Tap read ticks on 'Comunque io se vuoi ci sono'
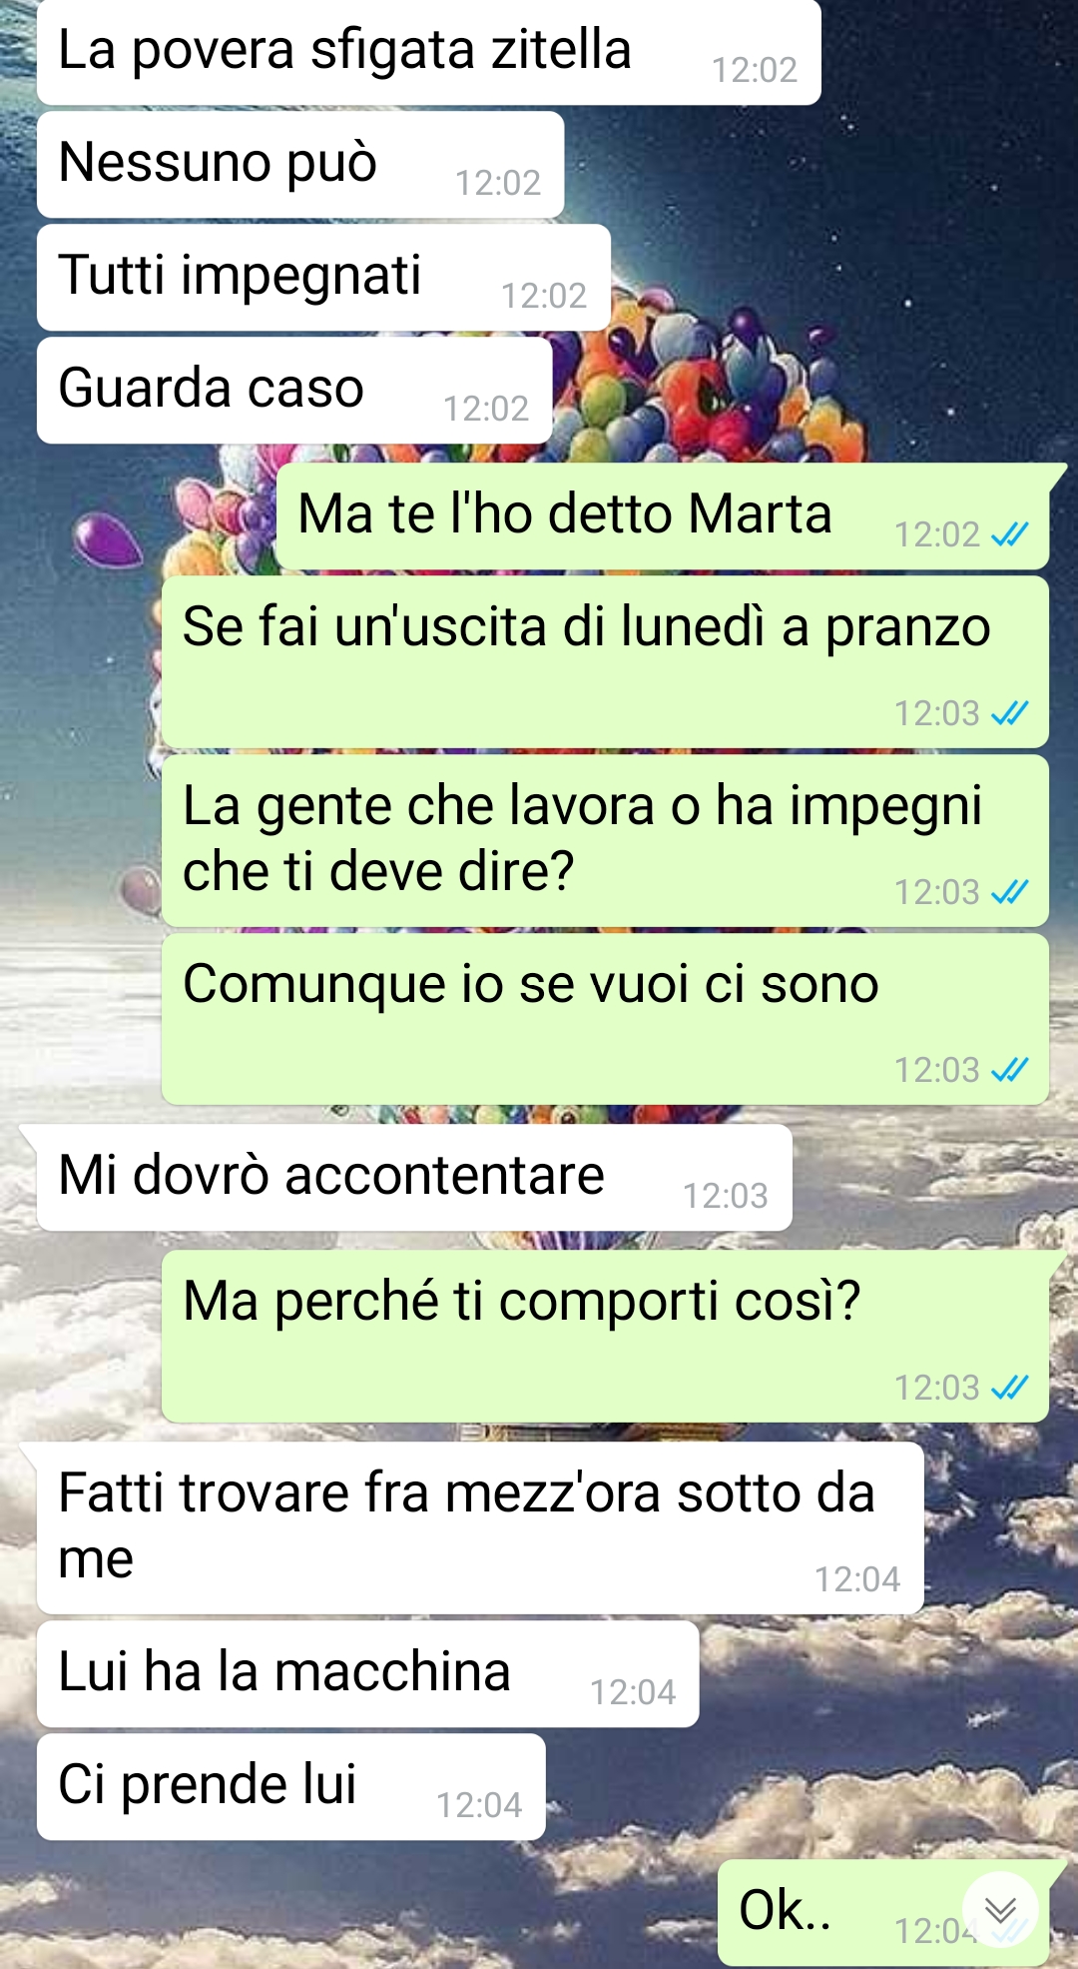The image size is (1078, 1969). (1009, 1070)
